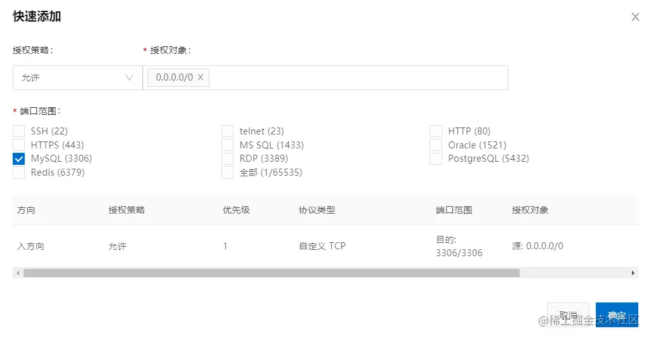The image size is (651, 338).
Task: Click the horizontal scrollbar's right arrow
Action: tap(633, 273)
